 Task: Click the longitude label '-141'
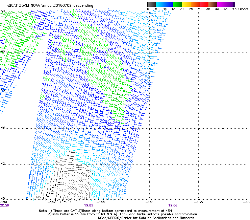(150, 202)
